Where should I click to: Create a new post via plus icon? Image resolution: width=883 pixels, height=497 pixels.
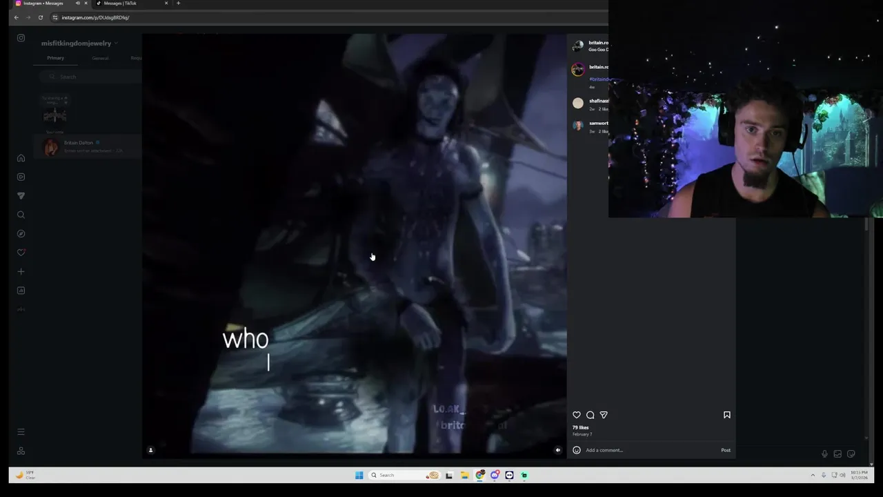(21, 272)
